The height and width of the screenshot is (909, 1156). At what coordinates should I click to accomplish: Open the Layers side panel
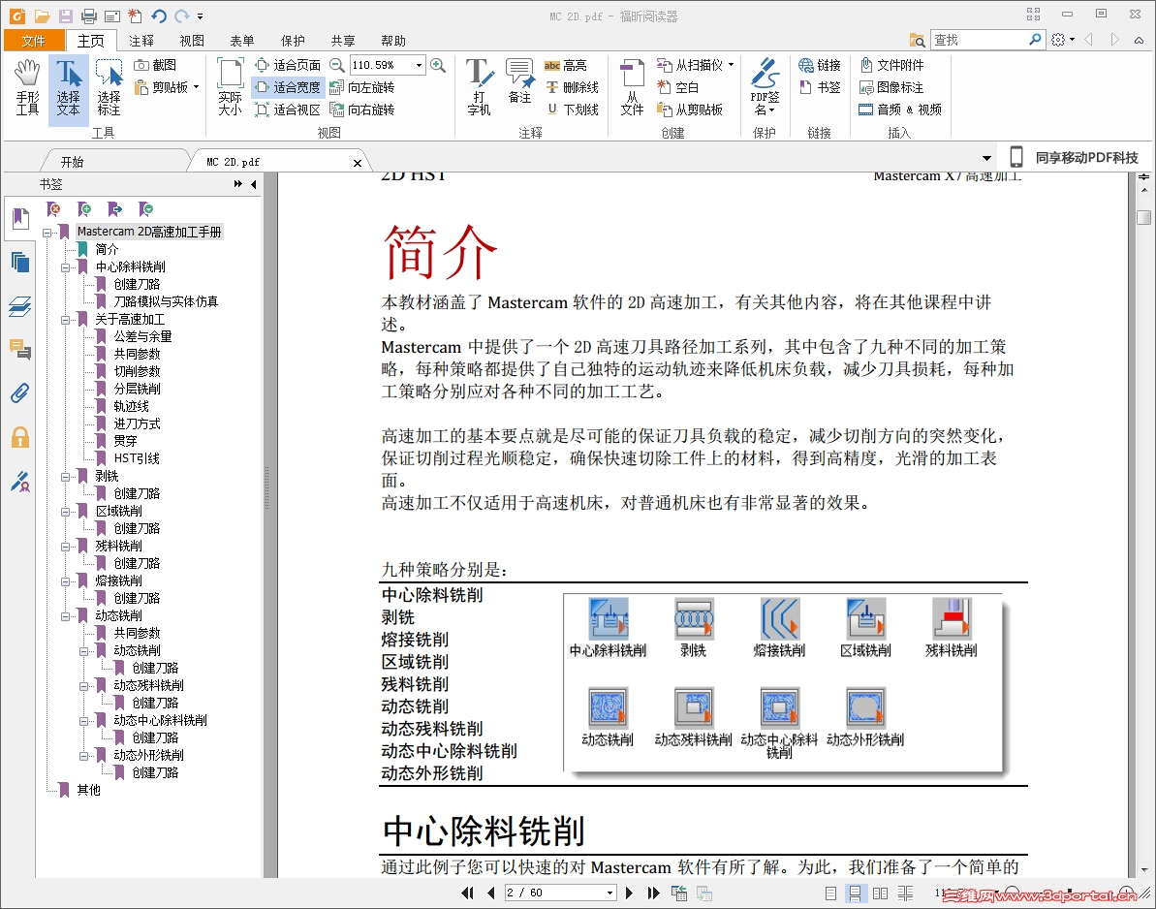[20, 306]
